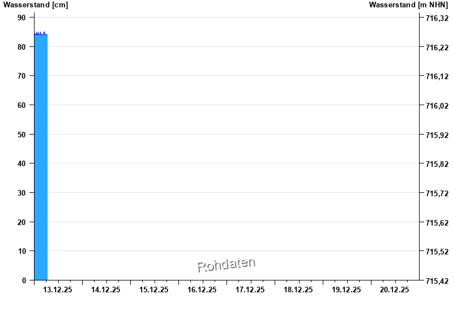Select the 14.12.25 date label

coord(106,290)
